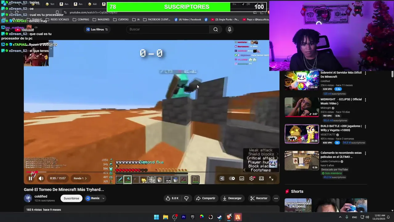Viewport: 394px width, 222px height.
Task: Click the Shorts section heading
Action: coord(297,191)
